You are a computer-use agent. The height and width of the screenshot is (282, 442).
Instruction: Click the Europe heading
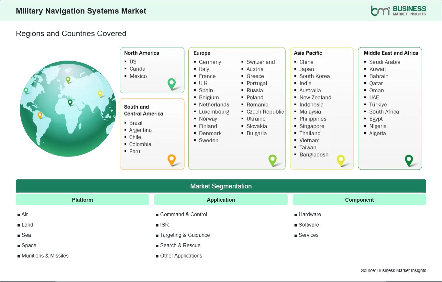pos(202,53)
